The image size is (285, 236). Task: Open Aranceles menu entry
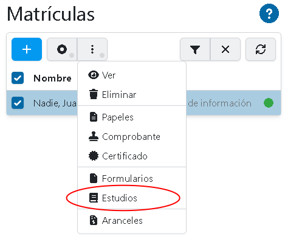(132, 221)
